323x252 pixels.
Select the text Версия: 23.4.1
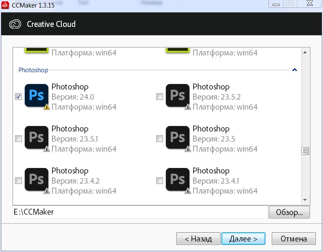point(216,181)
